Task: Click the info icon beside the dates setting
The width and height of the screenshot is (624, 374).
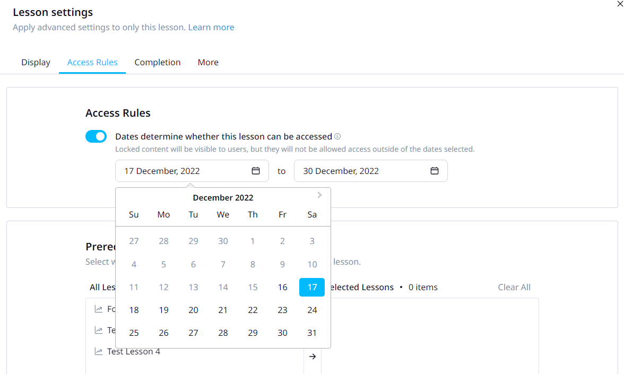Action: point(337,136)
